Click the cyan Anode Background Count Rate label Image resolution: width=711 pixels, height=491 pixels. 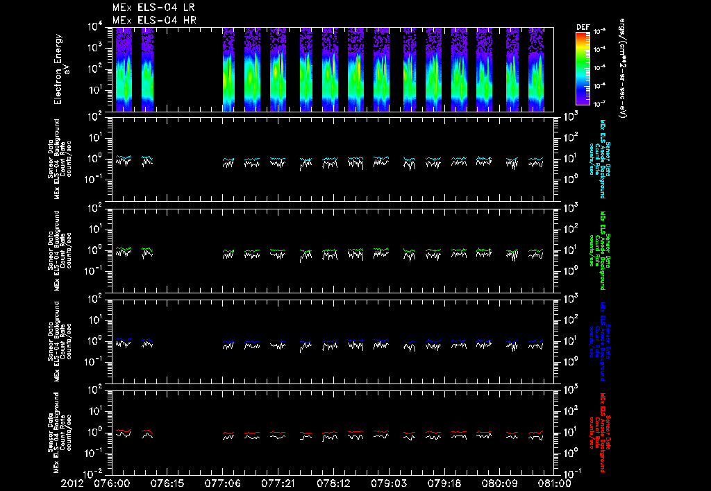click(x=599, y=159)
